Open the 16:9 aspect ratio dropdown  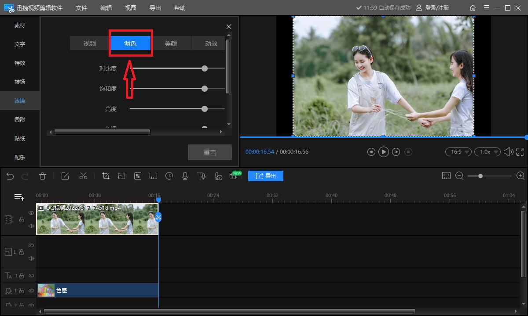coord(458,152)
